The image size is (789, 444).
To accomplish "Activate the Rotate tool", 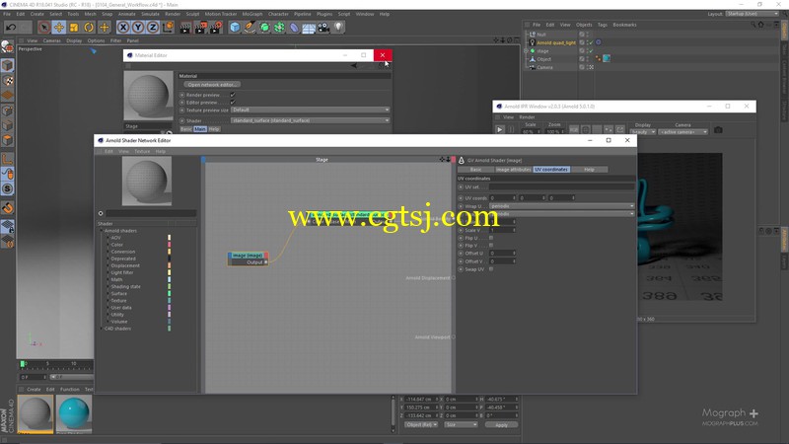I will pyautogui.click(x=89, y=28).
